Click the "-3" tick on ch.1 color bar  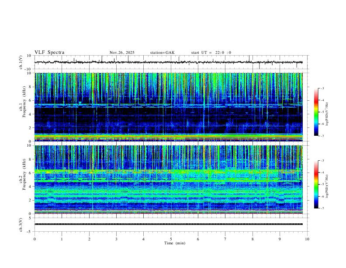click(x=322, y=88)
